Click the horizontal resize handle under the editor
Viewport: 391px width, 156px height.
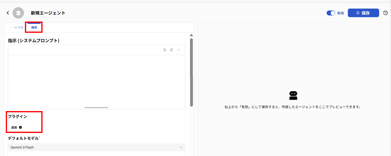pyautogui.click(x=96, y=107)
